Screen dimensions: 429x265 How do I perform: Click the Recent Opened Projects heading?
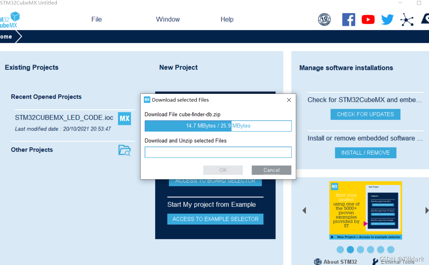tap(46, 97)
